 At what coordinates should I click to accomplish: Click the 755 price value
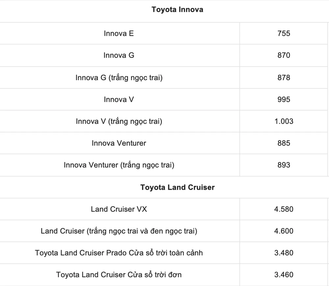coord(284,34)
